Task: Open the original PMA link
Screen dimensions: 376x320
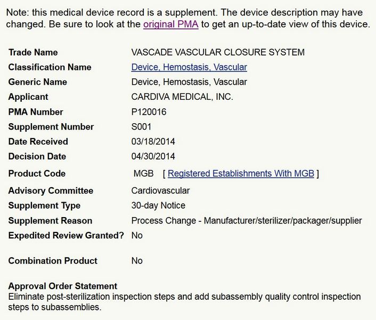Action: click(170, 25)
